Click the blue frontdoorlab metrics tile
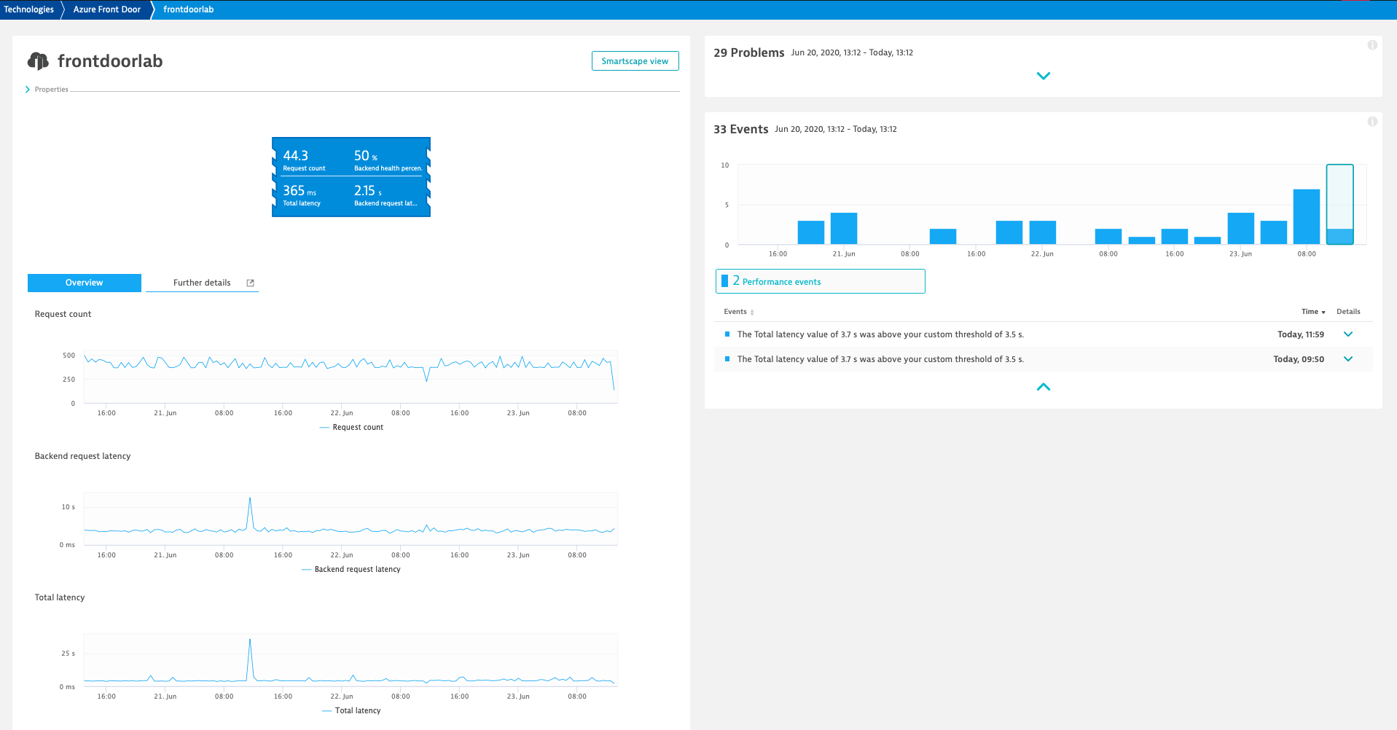 click(x=351, y=177)
